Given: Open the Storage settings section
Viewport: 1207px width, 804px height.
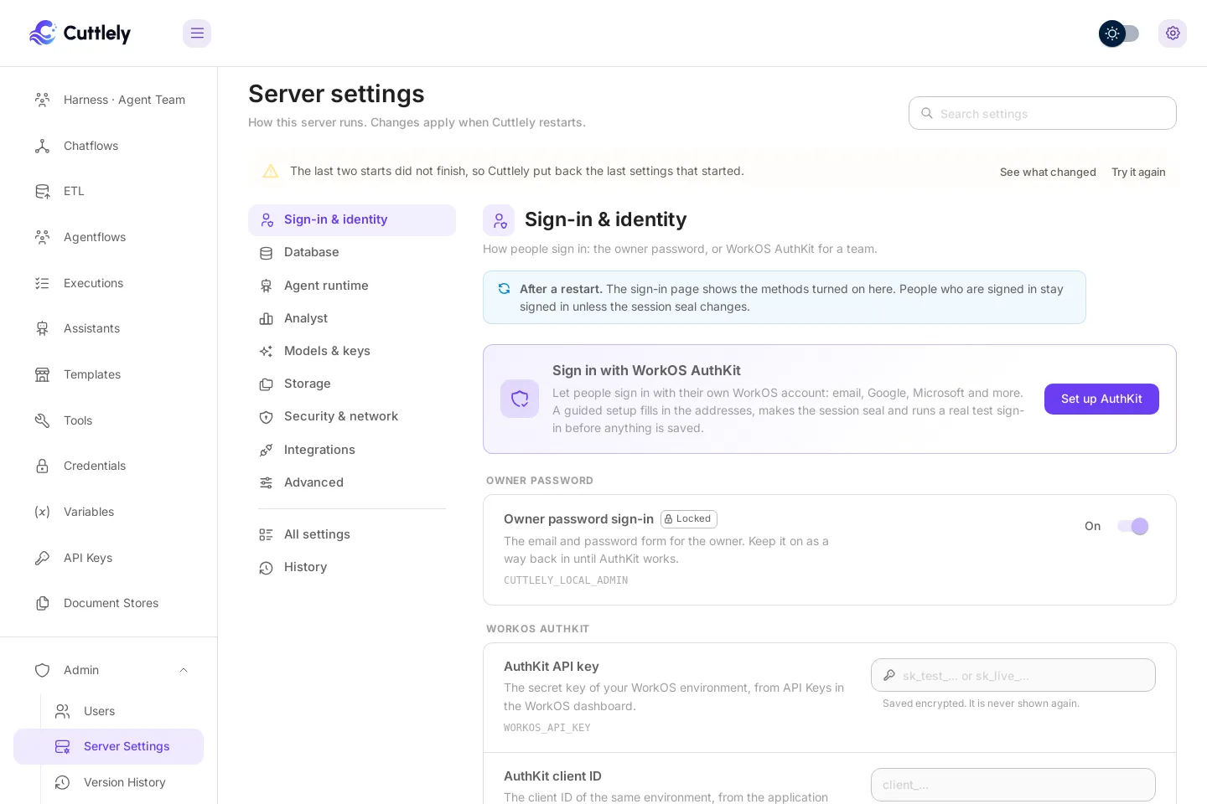Looking at the screenshot, I should [352, 384].
